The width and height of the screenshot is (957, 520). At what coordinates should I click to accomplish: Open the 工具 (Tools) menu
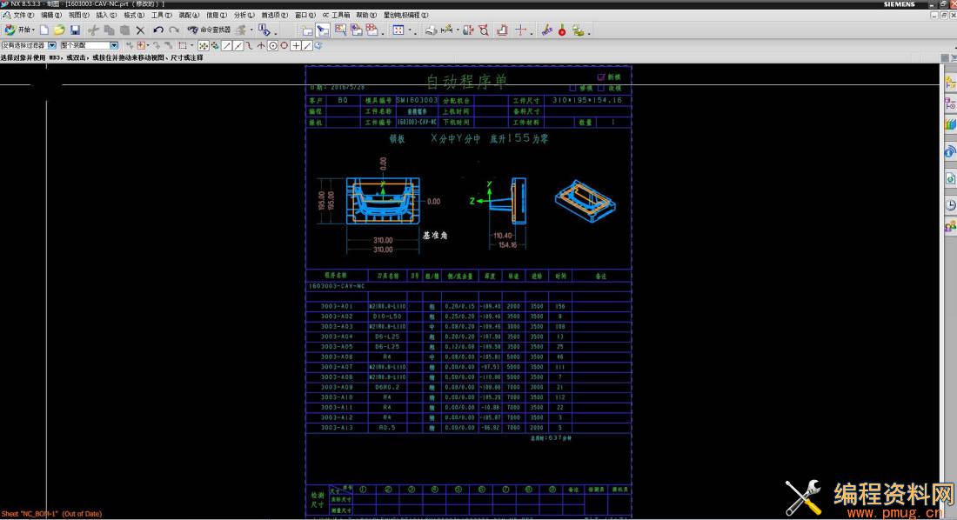pos(161,15)
